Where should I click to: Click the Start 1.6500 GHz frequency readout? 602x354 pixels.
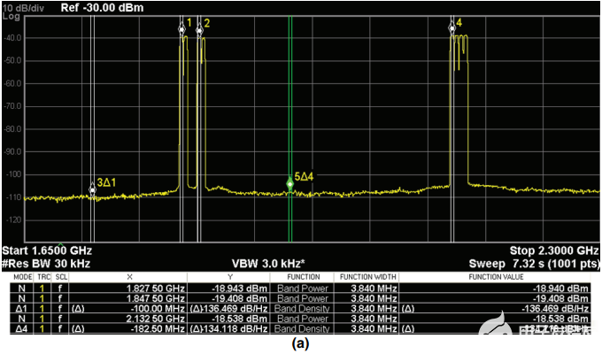[x=47, y=251]
